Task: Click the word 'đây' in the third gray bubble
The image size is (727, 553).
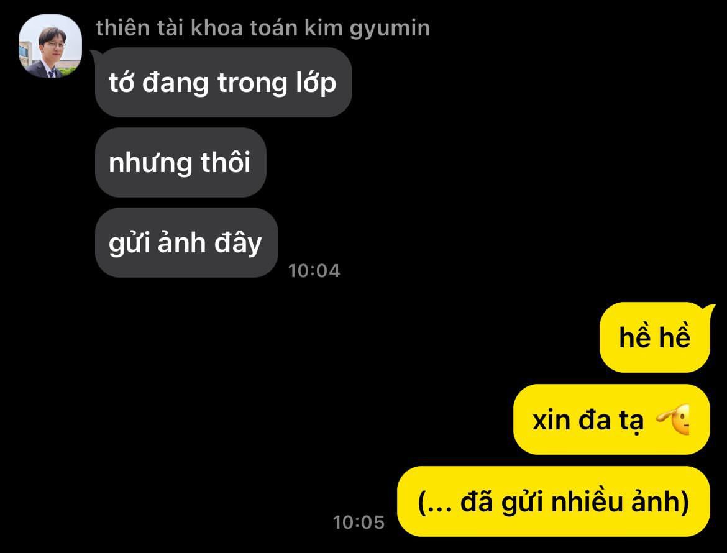Action: pyautogui.click(x=238, y=244)
